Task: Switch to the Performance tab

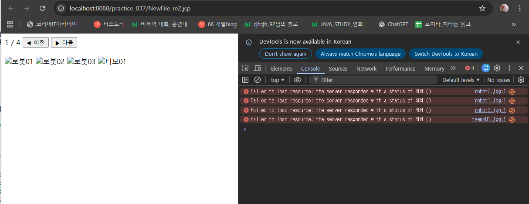Action: pos(400,68)
